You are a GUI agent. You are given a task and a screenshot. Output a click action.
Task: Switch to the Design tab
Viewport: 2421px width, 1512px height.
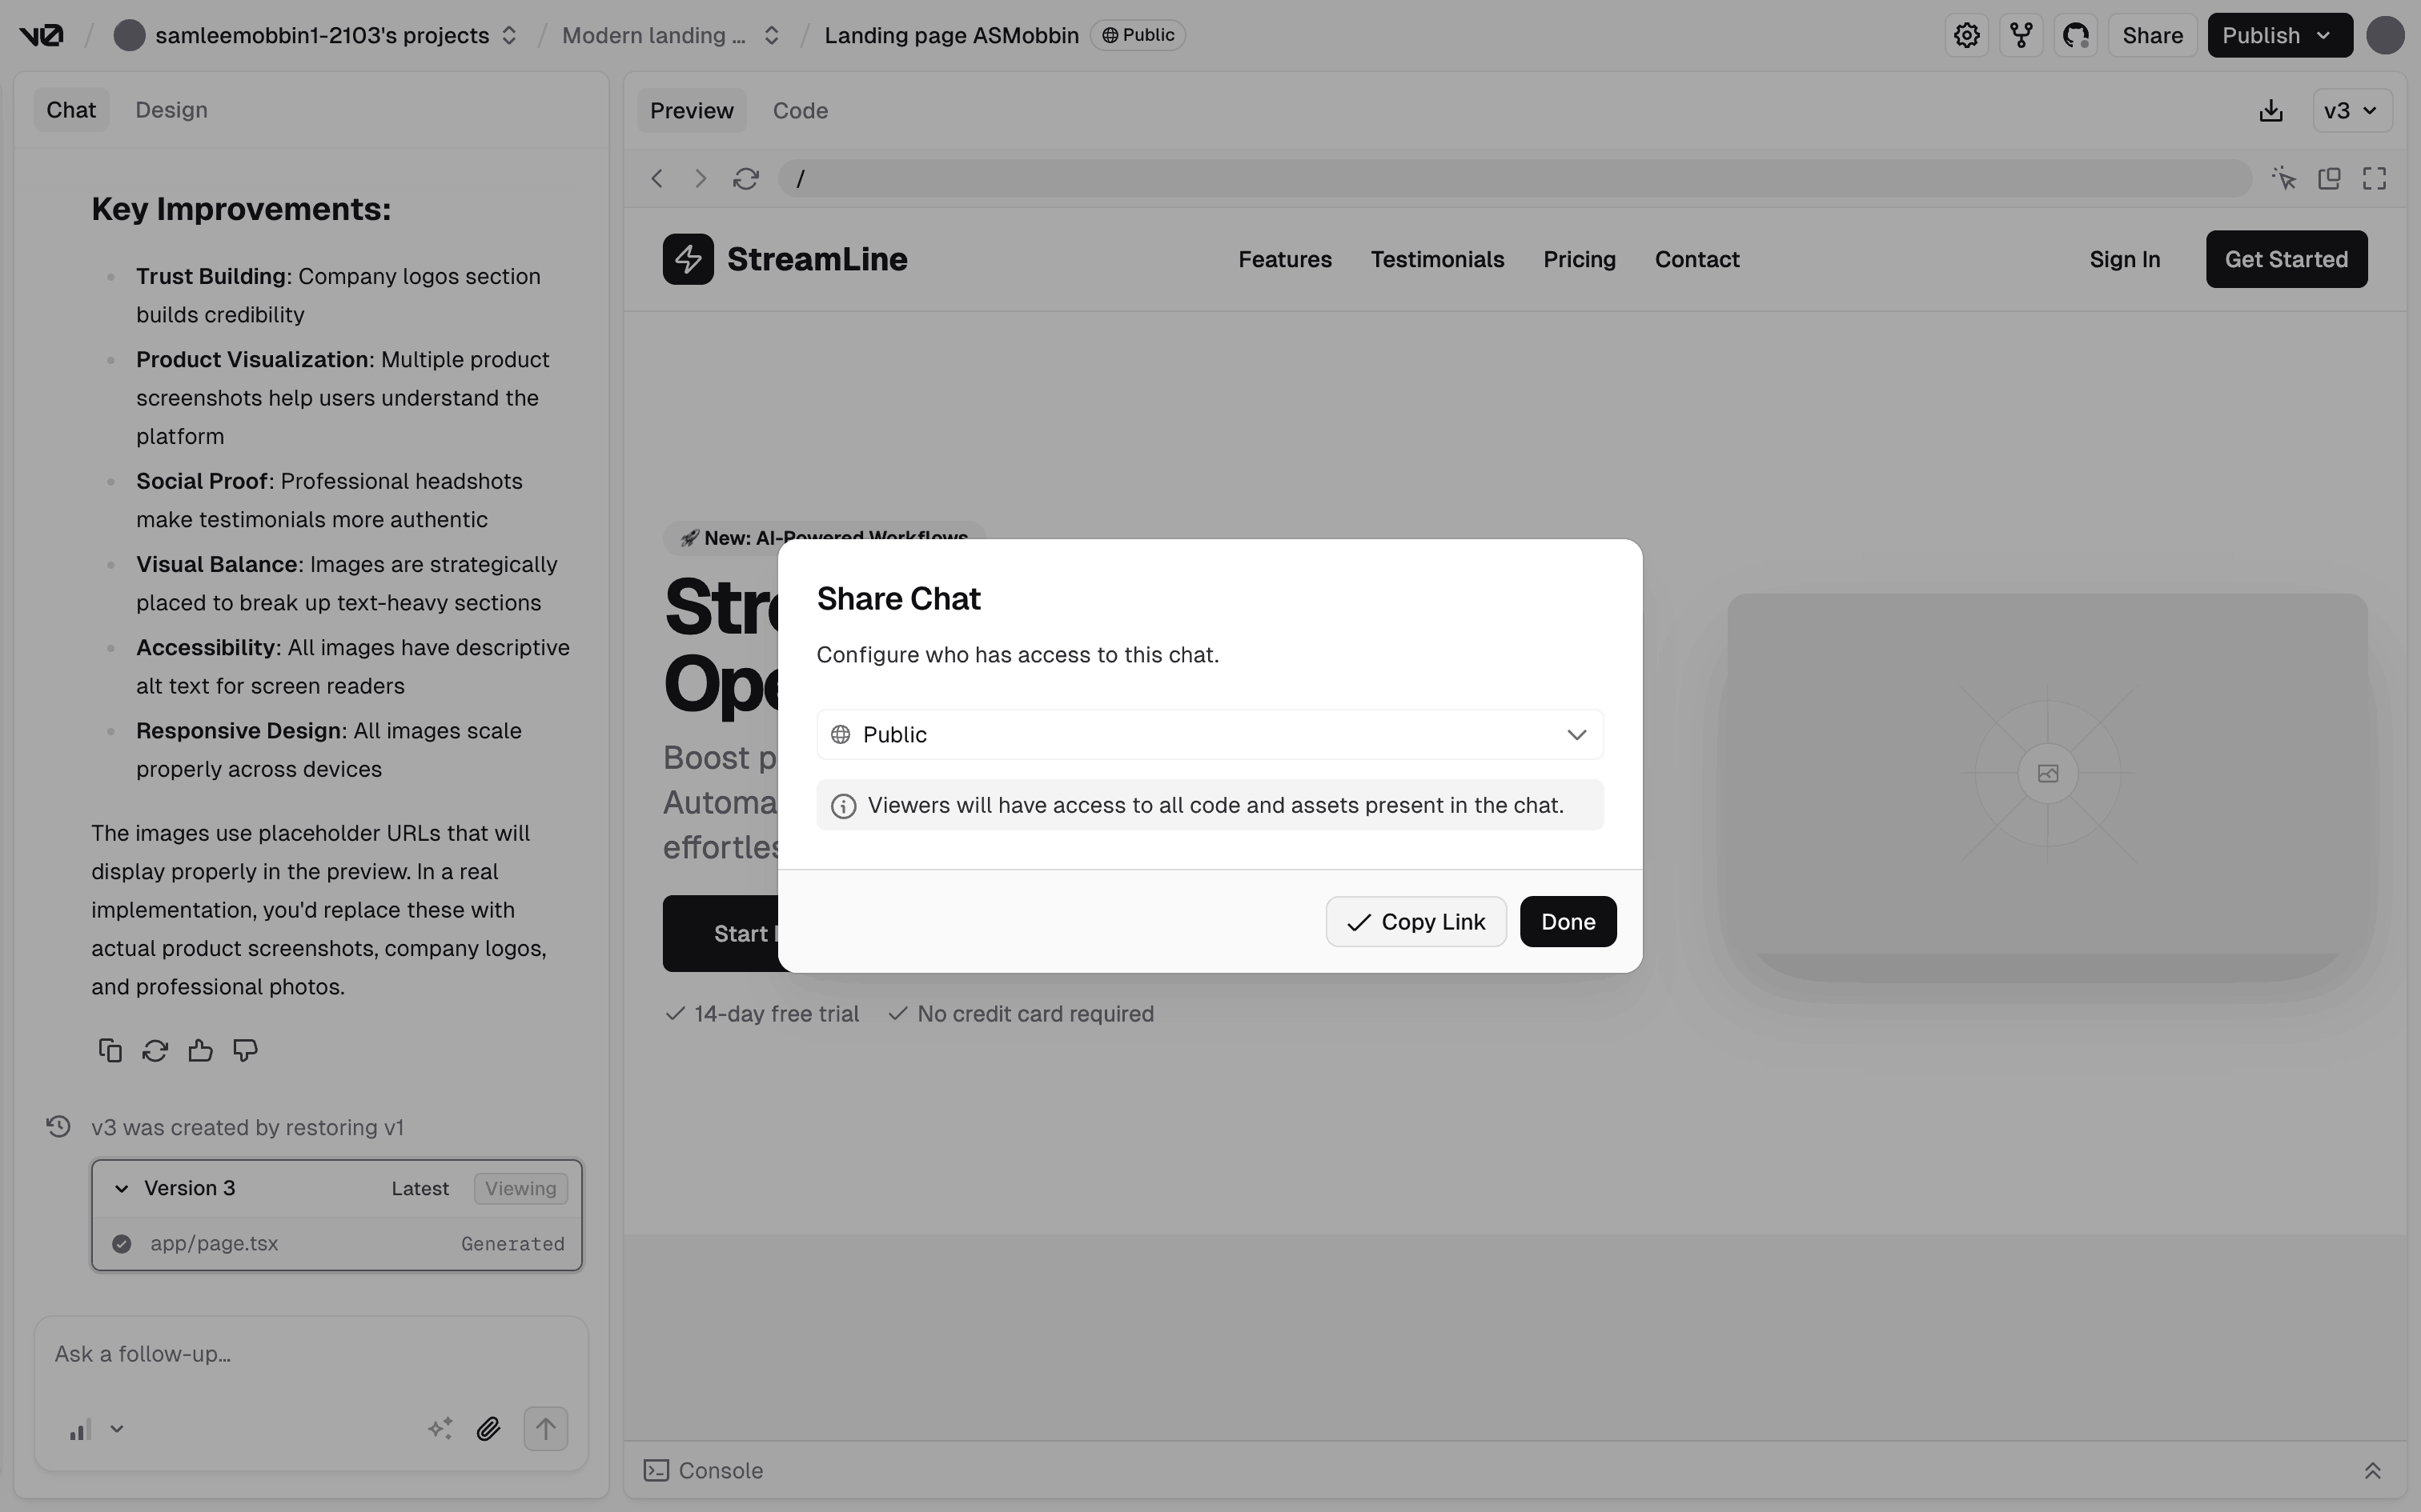click(171, 110)
